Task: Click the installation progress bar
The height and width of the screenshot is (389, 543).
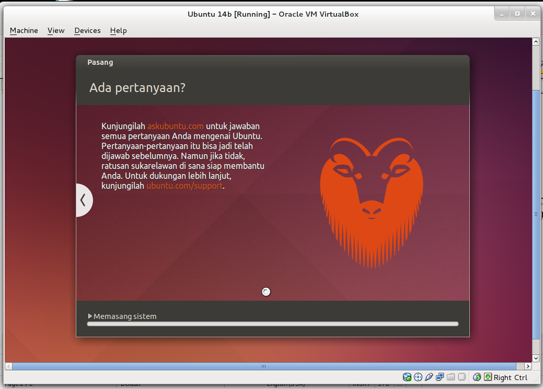Action: click(272, 324)
